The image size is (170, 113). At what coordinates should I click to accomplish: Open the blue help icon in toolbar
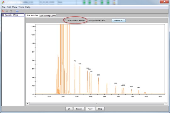point(17,11)
